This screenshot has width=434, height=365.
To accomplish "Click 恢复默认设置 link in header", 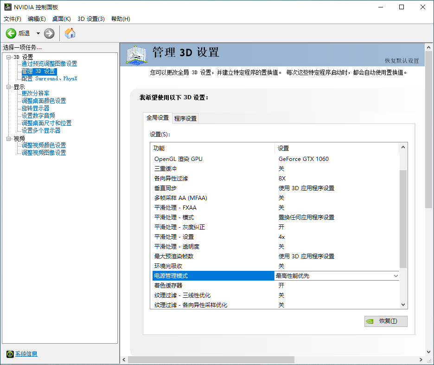I will tap(402, 61).
